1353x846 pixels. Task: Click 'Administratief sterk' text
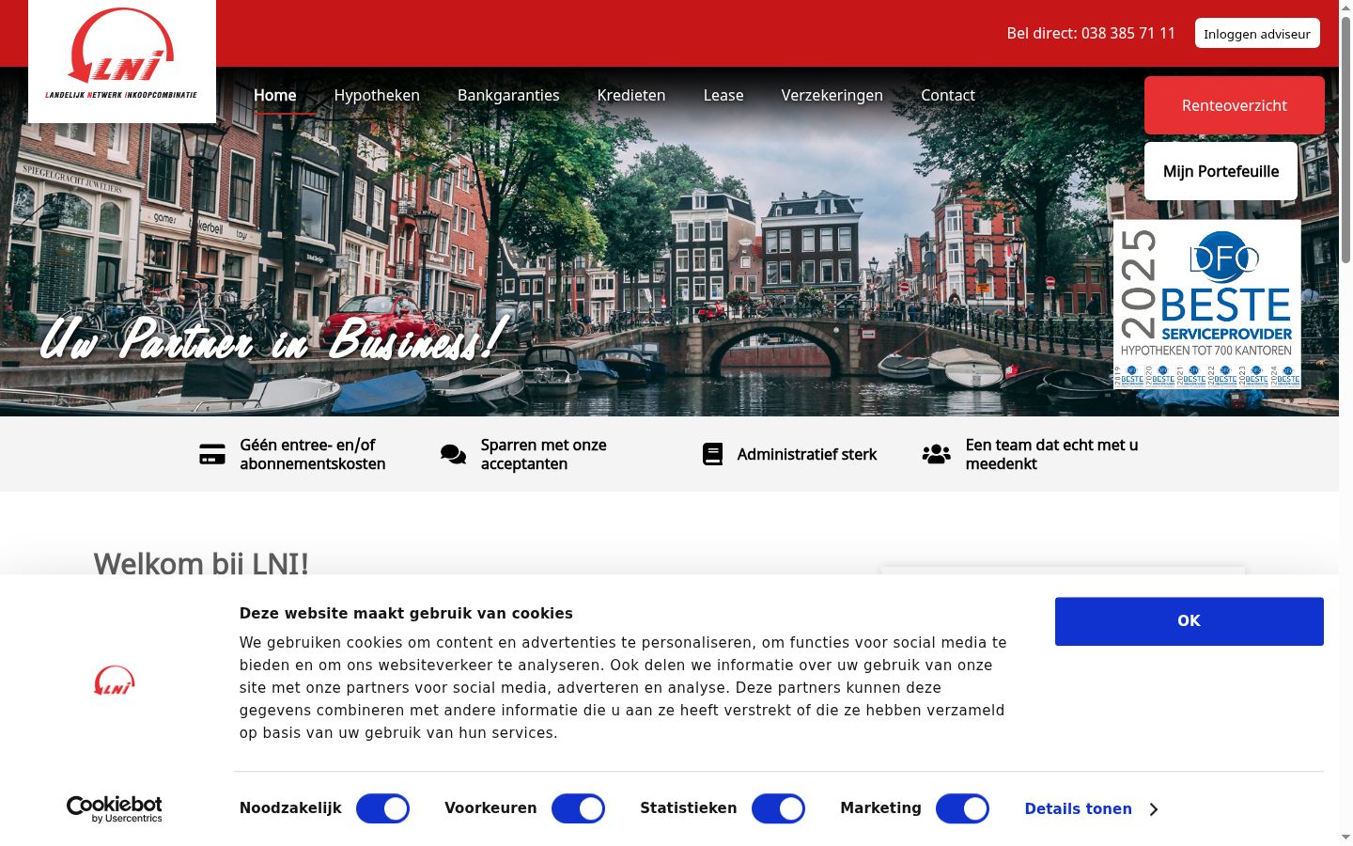pos(807,454)
